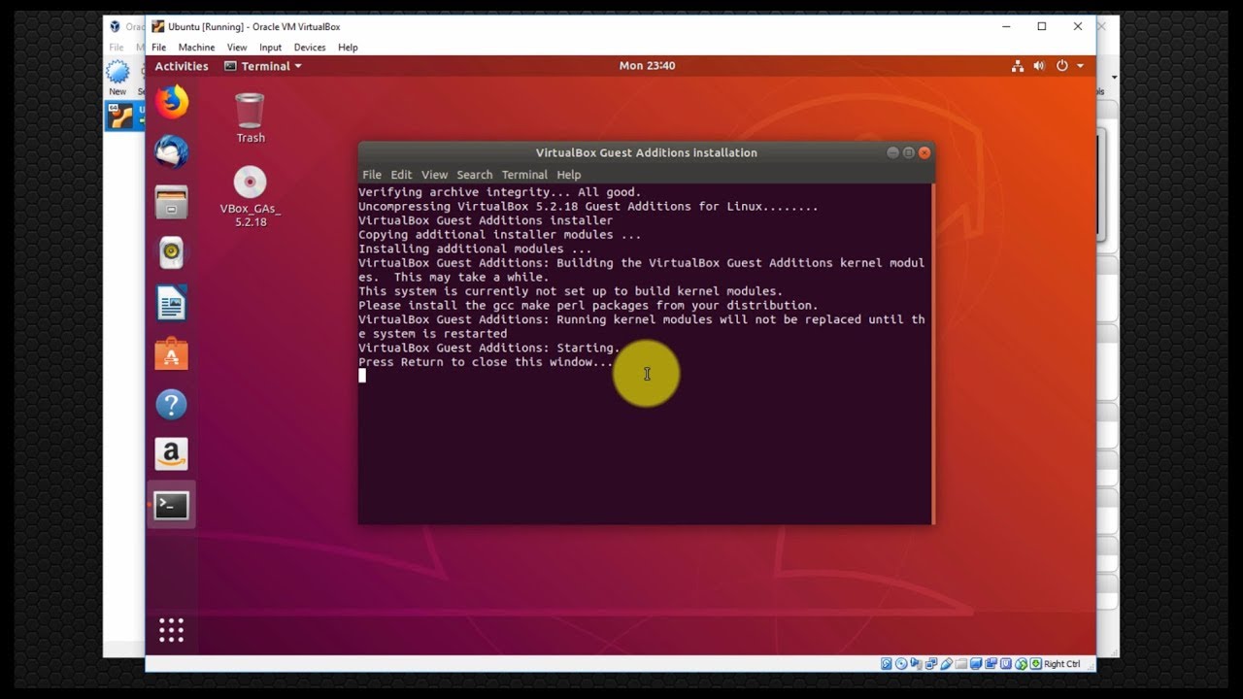Click display status icon in VirtualBox bar

click(x=976, y=664)
